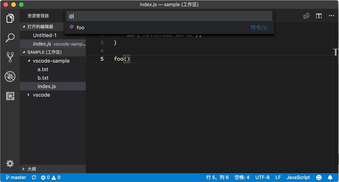Click the open changes search icon
The width and height of the screenshot is (339, 182).
(306, 16)
